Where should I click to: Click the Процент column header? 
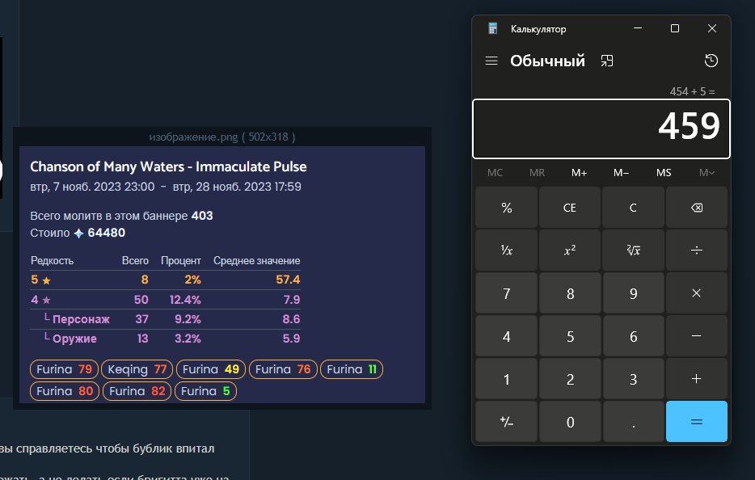180,260
